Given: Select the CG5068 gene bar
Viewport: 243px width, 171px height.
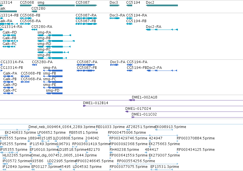Looking at the screenshot, I should pos(26,5).
